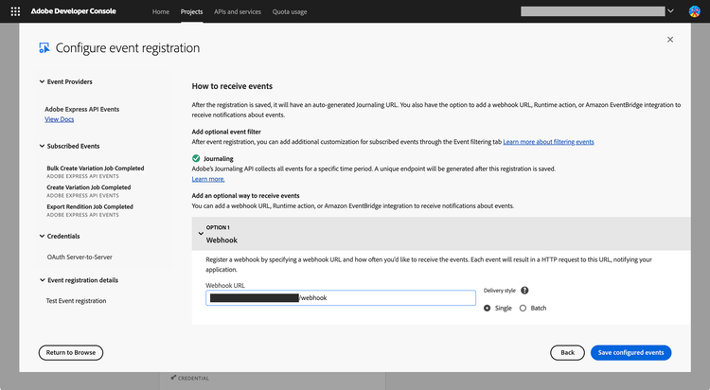The height and width of the screenshot is (390, 710).
Task: Collapse the Option 1 Webhook panel
Action: pyautogui.click(x=201, y=234)
